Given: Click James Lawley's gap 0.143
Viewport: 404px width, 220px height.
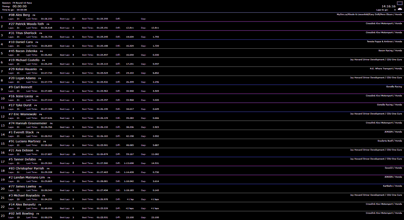Looking at the screenshot, I should point(156,190).
